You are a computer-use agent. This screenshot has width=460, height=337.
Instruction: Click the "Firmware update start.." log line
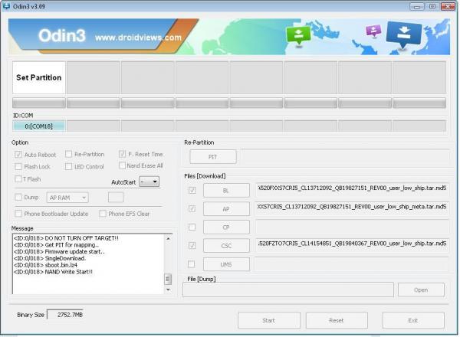point(59,252)
